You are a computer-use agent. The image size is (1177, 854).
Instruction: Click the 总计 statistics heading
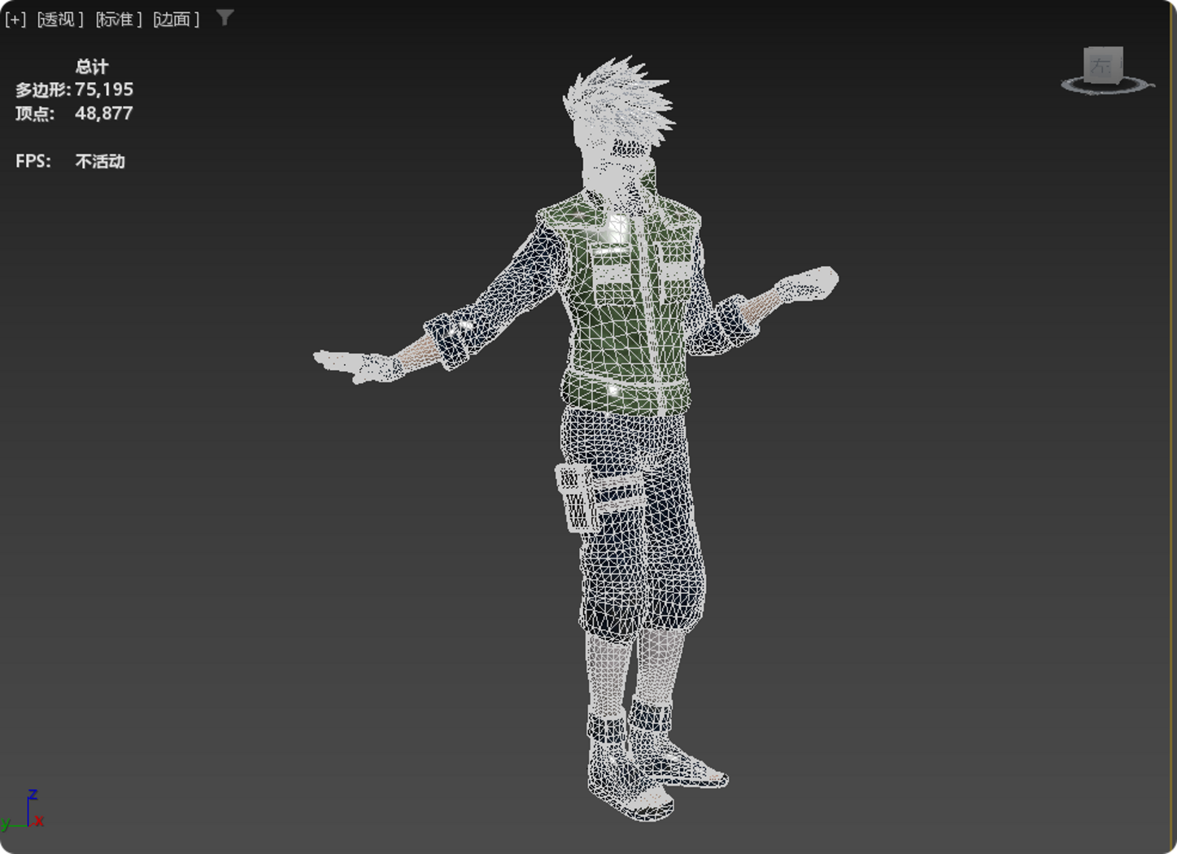pos(92,67)
